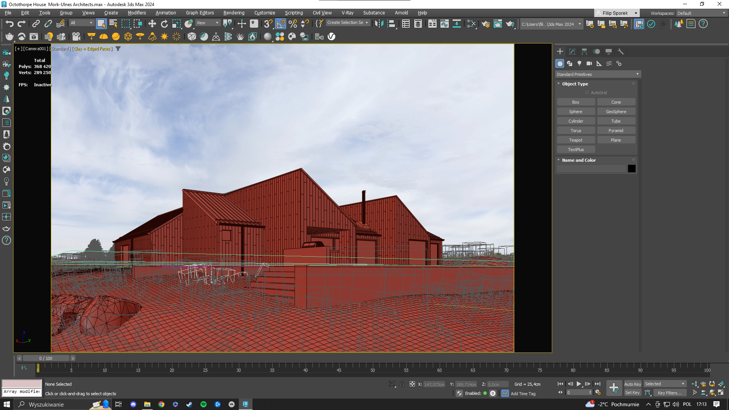Select the Move tool

click(152, 24)
